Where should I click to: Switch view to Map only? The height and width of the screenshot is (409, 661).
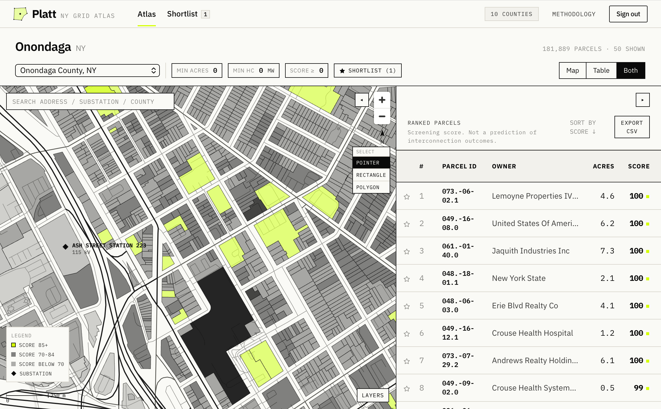(572, 70)
